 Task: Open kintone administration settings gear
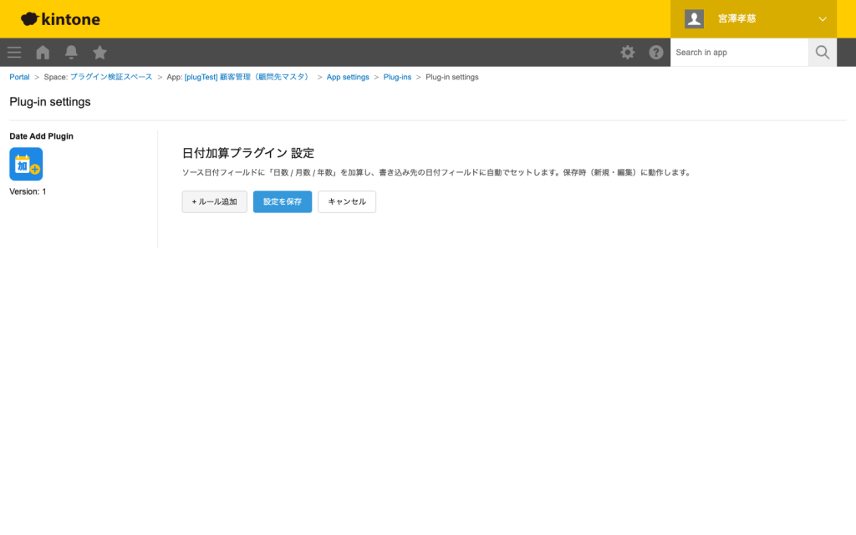coord(627,52)
